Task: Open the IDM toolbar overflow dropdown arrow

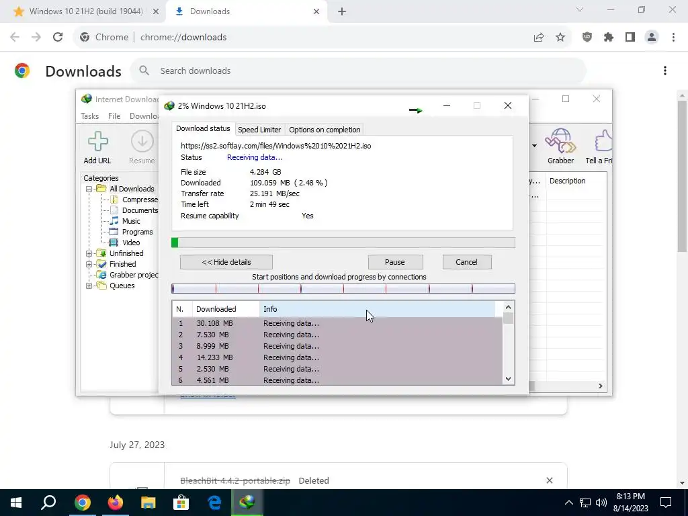Action: [x=534, y=146]
